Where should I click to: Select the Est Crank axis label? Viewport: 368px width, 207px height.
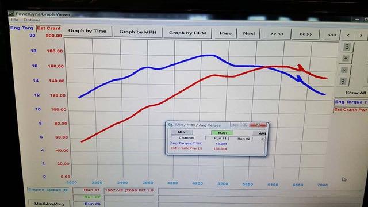click(x=48, y=28)
